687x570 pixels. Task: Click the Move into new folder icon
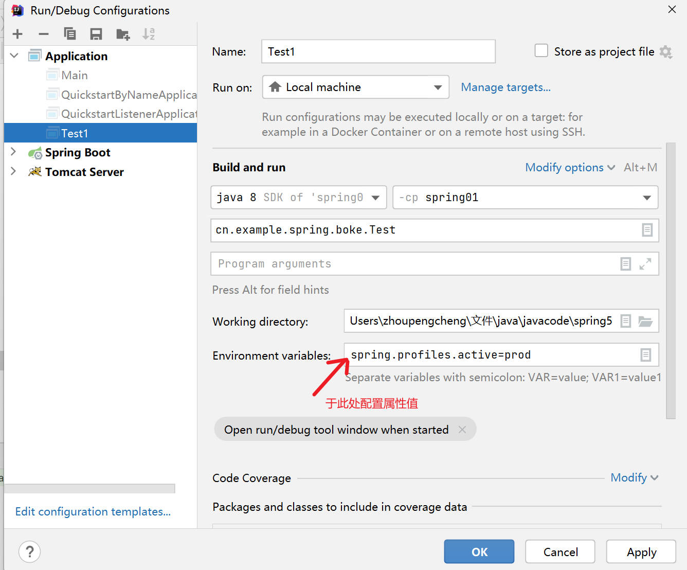[x=123, y=34]
